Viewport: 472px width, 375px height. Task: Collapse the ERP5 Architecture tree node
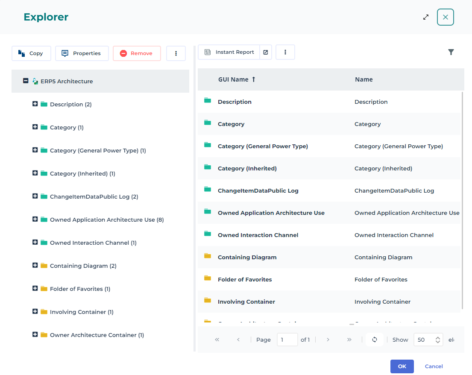tap(26, 81)
